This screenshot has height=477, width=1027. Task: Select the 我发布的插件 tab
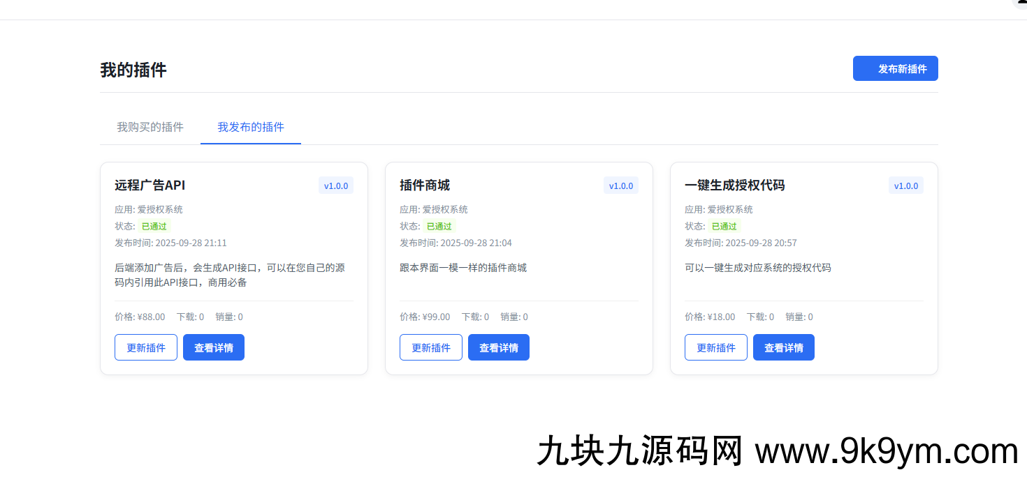click(x=251, y=127)
